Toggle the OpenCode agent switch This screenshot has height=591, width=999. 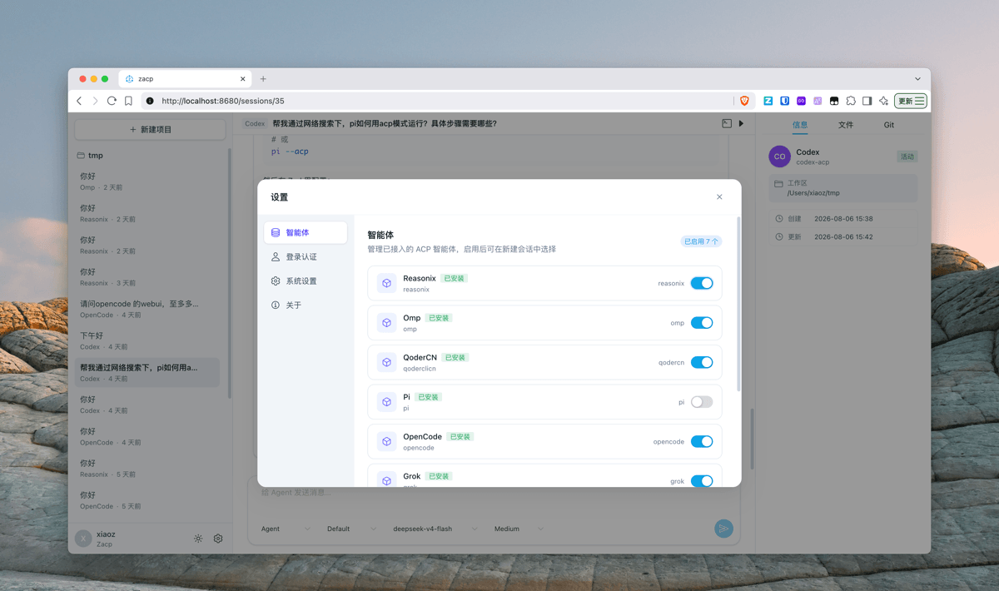702,441
